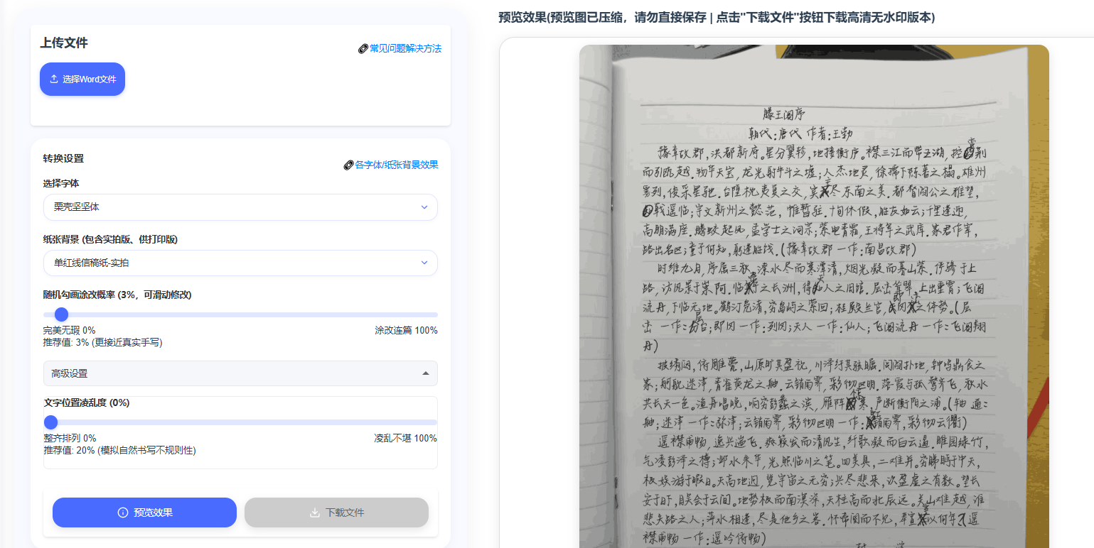Screen dimensions: 1094x548
Task: Click the handwritten preview image
Action: coord(814,298)
